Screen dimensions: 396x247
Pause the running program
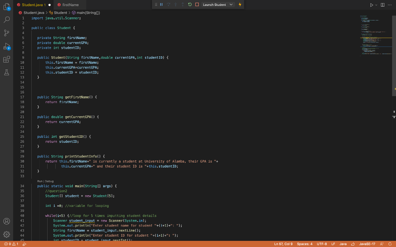[x=161, y=4]
